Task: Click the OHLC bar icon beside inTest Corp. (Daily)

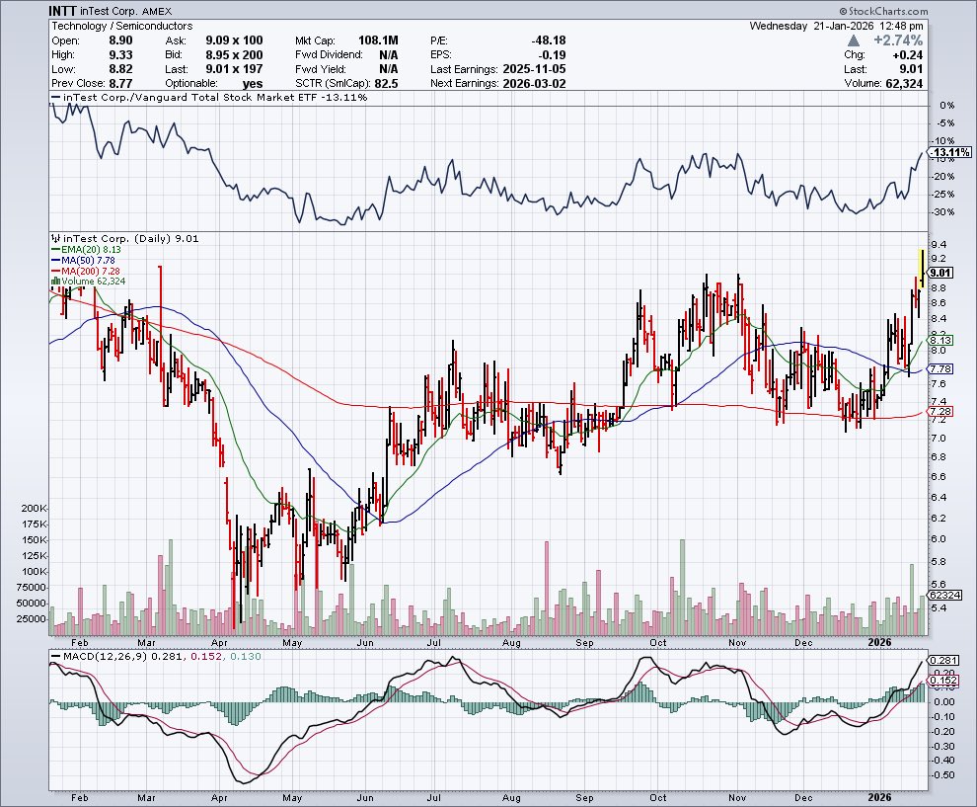Action: click(x=56, y=238)
